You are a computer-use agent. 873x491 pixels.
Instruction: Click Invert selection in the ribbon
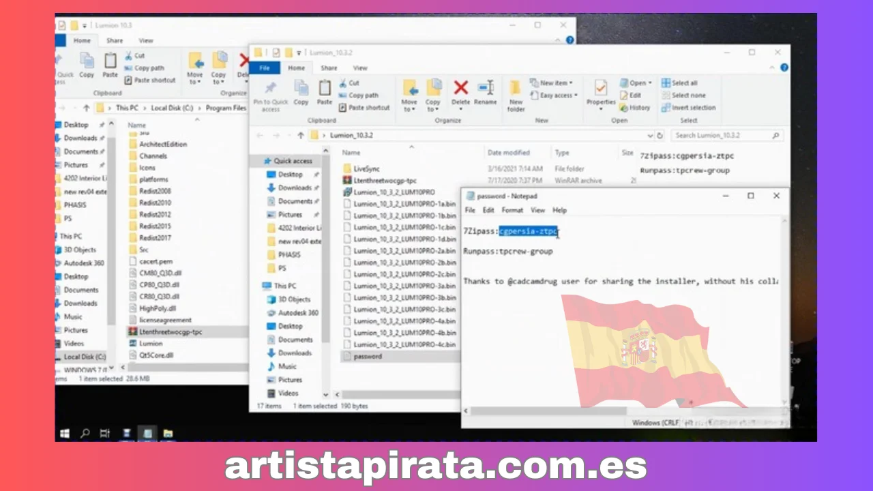(x=688, y=108)
